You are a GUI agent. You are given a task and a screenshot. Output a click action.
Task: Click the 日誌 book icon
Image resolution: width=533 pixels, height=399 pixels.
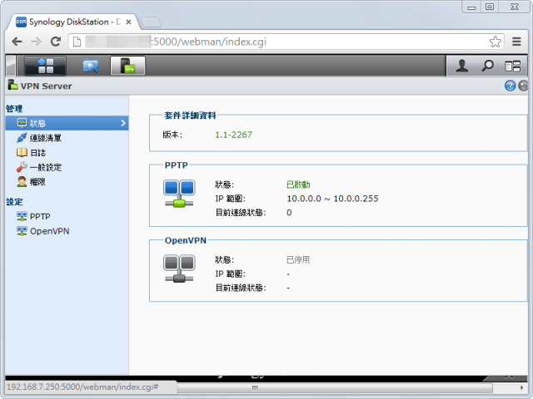click(x=22, y=152)
